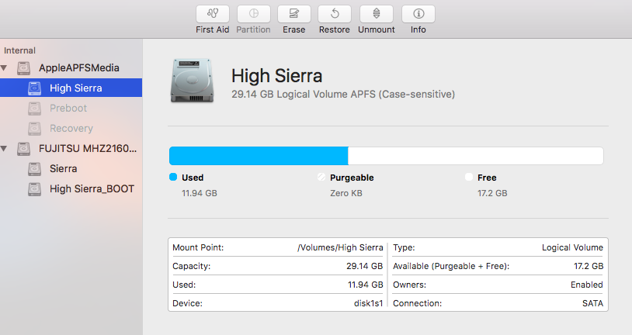Screen dimensions: 632x335
Task: Click the Zero KB purgeable value
Action: pyautogui.click(x=346, y=193)
